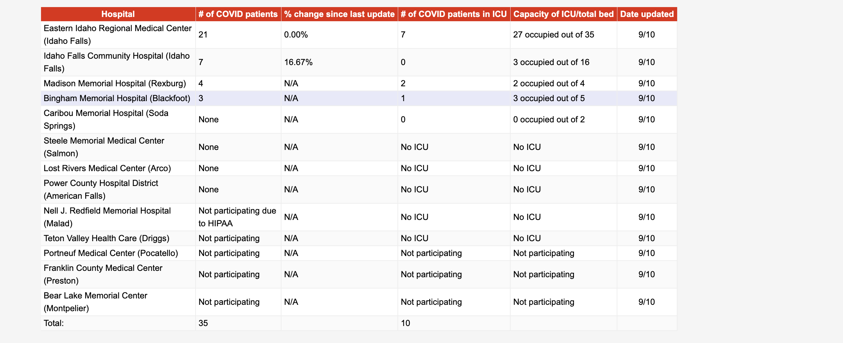Click the 16.67% change cell
This screenshot has width=843, height=343.
(298, 62)
